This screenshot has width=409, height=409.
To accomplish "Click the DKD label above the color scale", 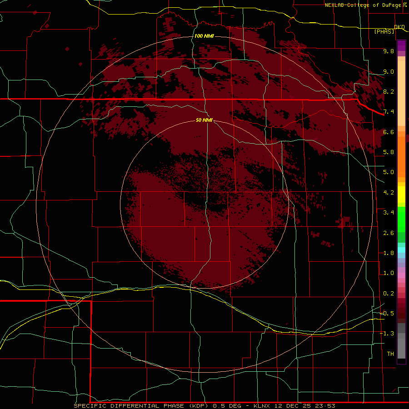I will click(399, 27).
